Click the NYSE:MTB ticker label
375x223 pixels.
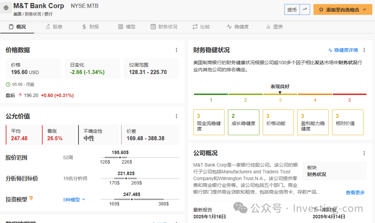[x=85, y=6]
